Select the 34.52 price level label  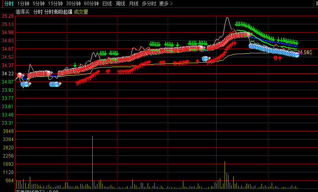7,57
